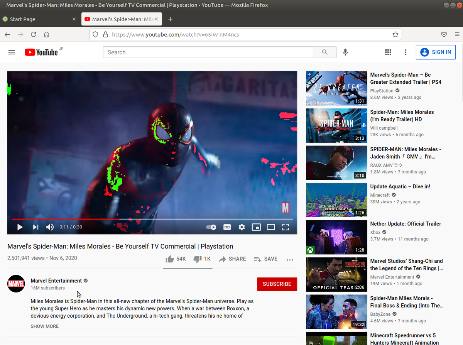Image resolution: width=463 pixels, height=345 pixels.
Task: Open Will campbell channel name
Action: coord(384,128)
